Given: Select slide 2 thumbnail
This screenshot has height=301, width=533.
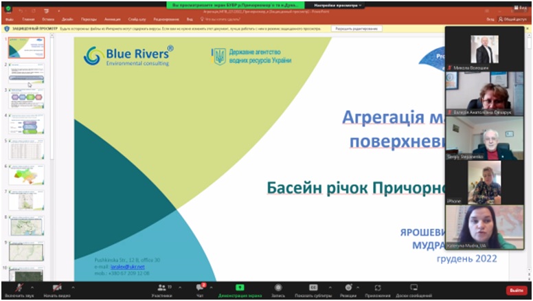Looking at the screenshot, I should (x=27, y=73).
